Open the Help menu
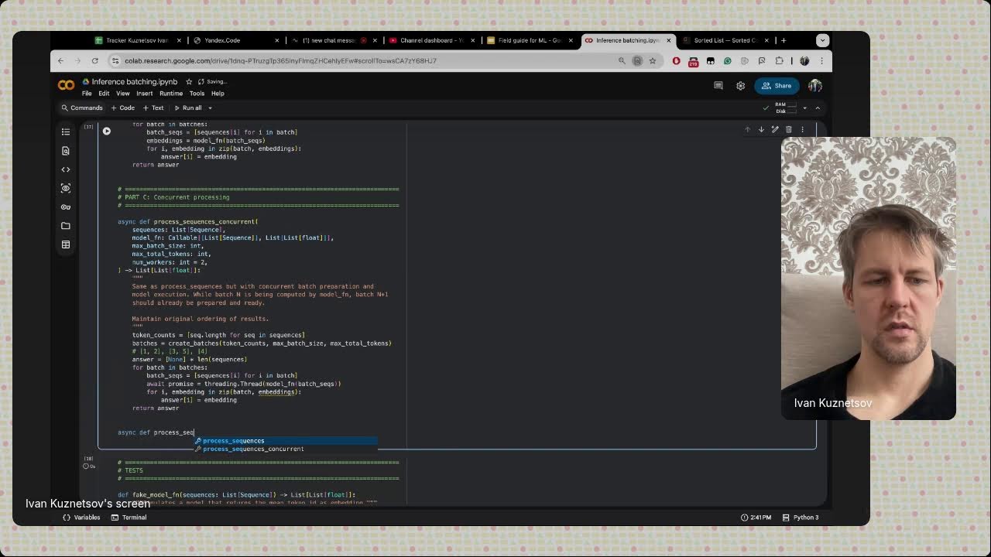This screenshot has height=557, width=991. coord(218,94)
